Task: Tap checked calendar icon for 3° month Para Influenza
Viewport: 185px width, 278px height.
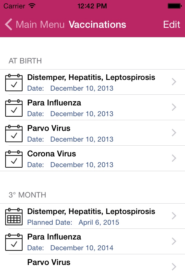Action: click(x=14, y=242)
